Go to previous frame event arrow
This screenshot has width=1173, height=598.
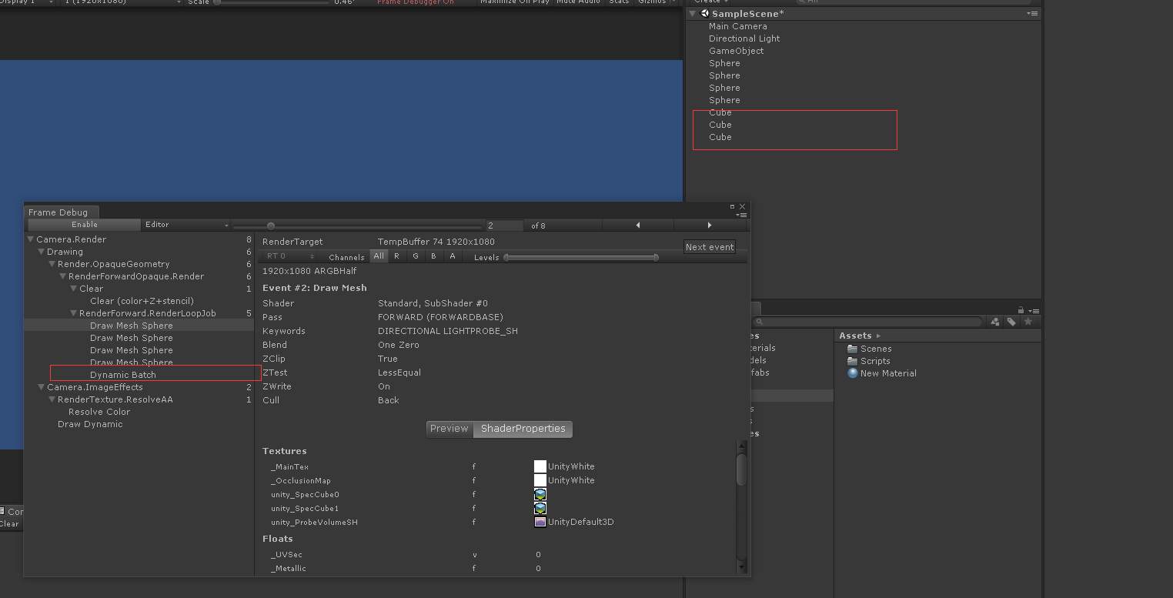point(637,226)
